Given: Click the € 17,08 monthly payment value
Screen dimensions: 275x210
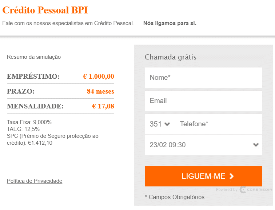Looking at the screenshot, I should click(x=103, y=106).
